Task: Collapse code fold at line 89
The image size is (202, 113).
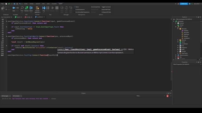Action: tap(7, 21)
